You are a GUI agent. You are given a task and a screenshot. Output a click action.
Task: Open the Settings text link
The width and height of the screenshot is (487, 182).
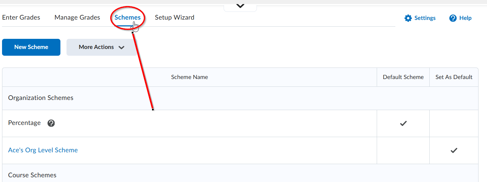coord(425,18)
